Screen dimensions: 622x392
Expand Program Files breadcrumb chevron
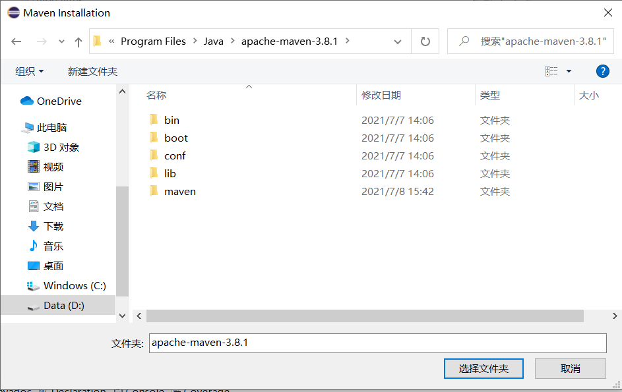coord(195,41)
